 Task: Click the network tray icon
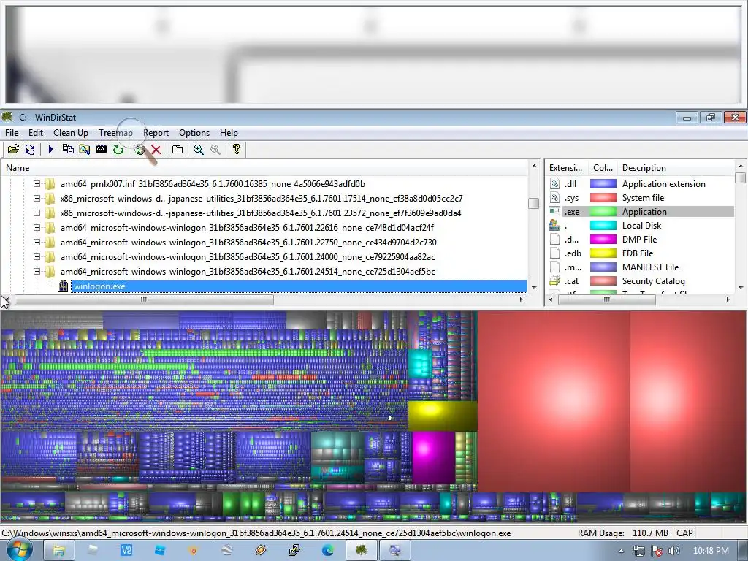pyautogui.click(x=638, y=551)
